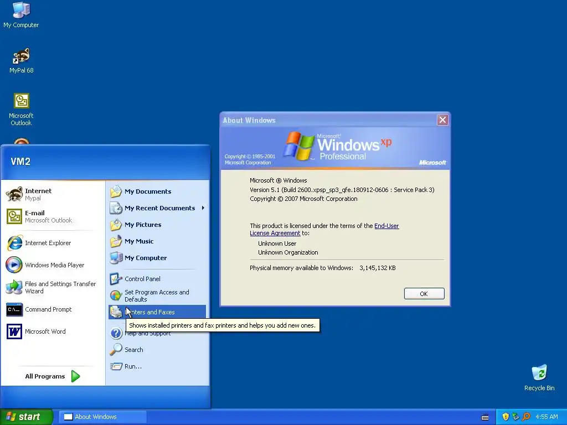Click the VM2 user name header
The image size is (567, 425).
pyautogui.click(x=20, y=162)
